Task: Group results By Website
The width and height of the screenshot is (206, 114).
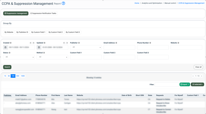Action: tap(9, 32)
